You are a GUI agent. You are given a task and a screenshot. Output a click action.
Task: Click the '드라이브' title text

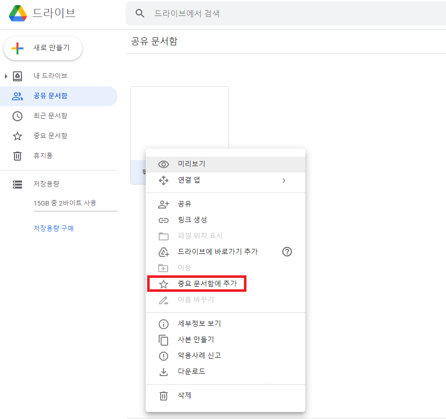(54, 13)
